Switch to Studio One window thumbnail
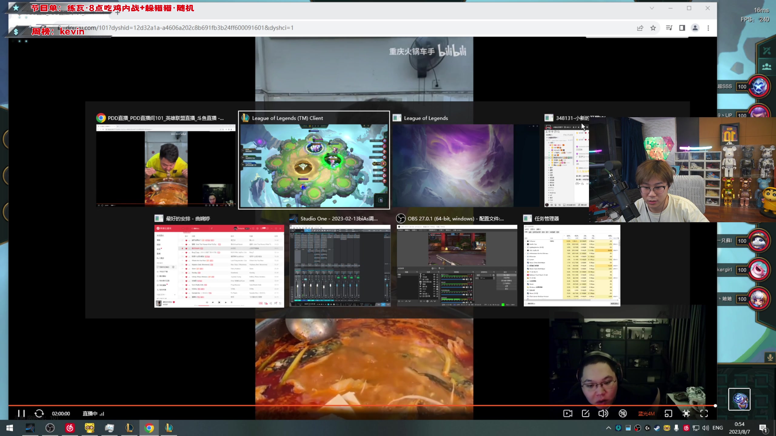Screen dimensions: 776x436 point(340,265)
